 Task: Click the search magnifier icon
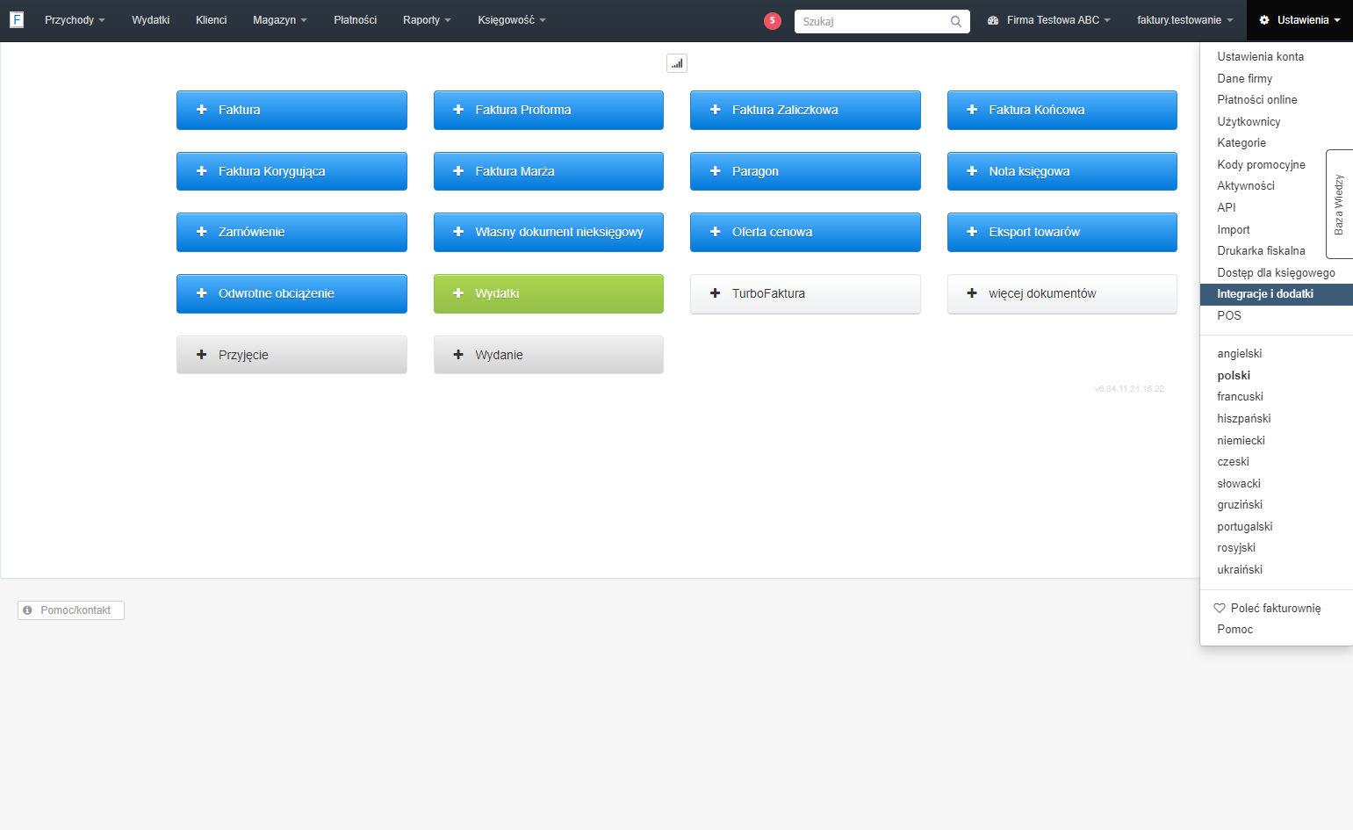pyautogui.click(x=956, y=22)
